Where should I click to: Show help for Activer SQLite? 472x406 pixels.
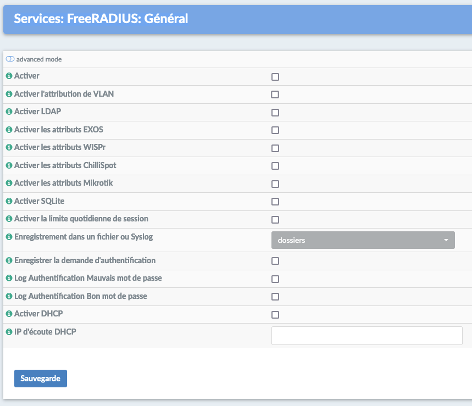[9, 201]
